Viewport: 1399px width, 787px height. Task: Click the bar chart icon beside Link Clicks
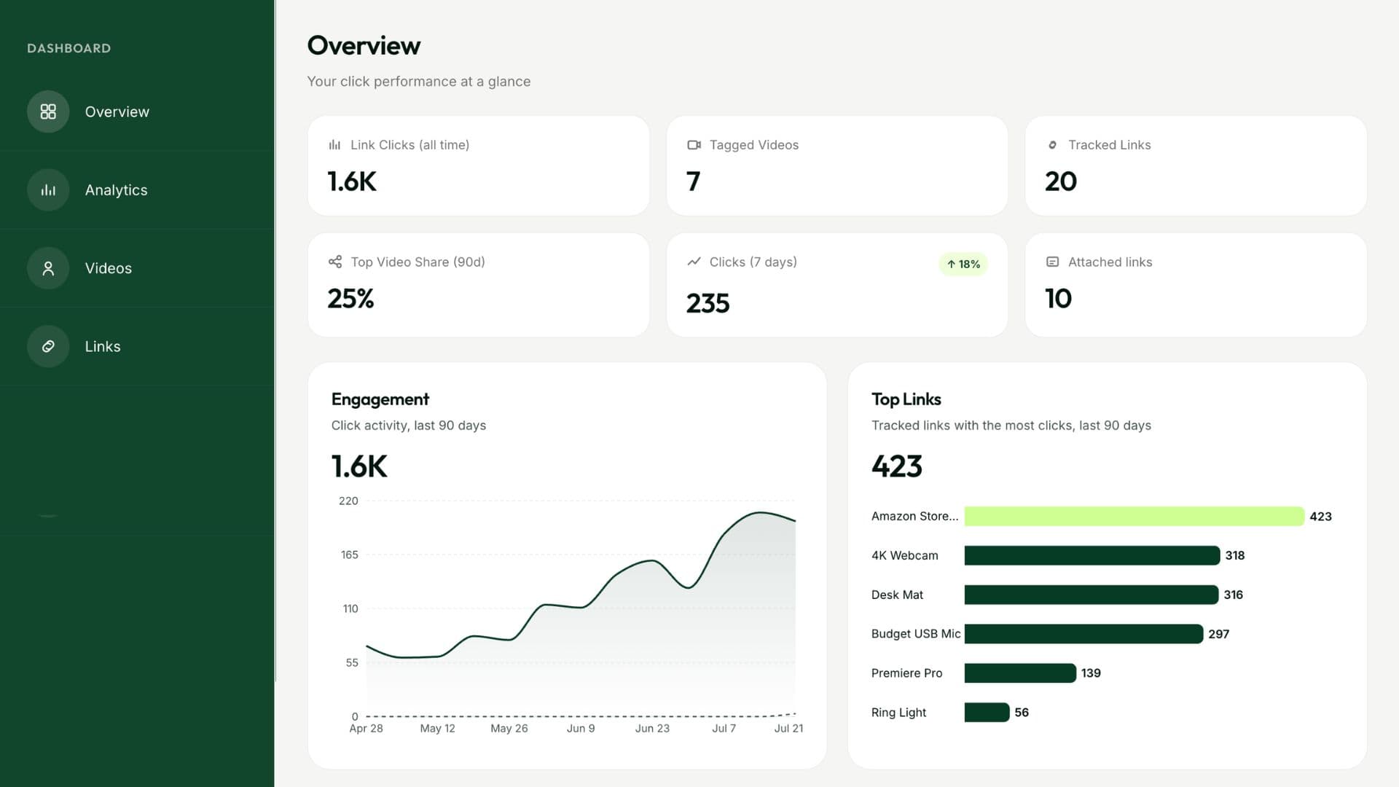(x=334, y=145)
